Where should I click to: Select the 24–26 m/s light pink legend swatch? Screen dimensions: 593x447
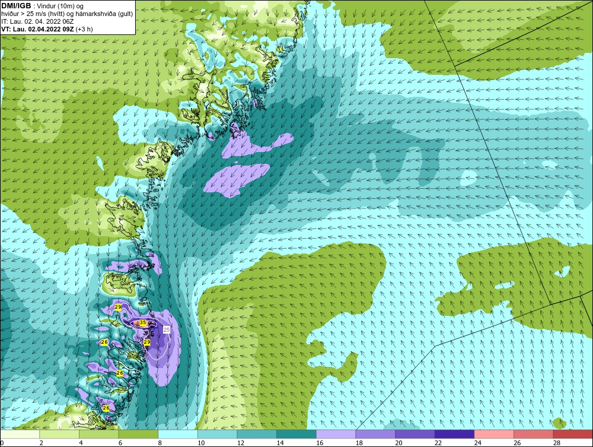click(494, 434)
